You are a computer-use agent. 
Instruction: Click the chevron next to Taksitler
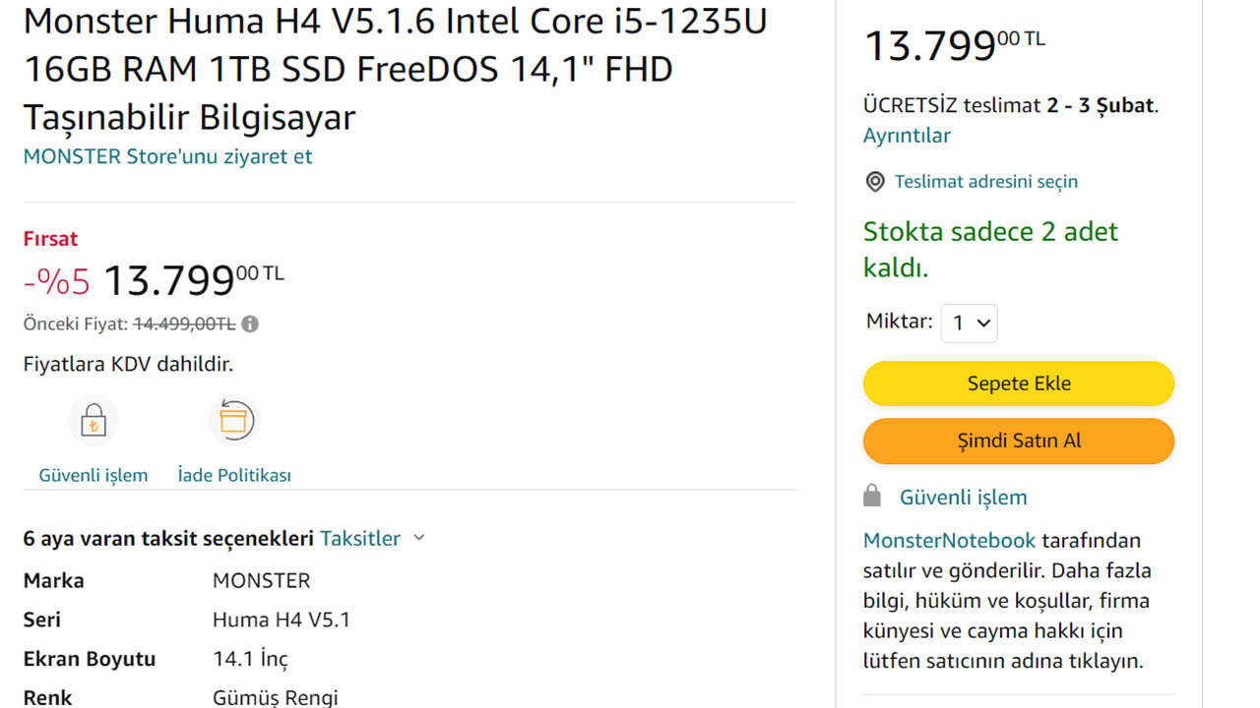[x=419, y=538]
